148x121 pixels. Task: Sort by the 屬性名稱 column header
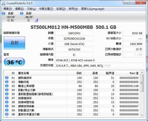[x=42, y=73]
